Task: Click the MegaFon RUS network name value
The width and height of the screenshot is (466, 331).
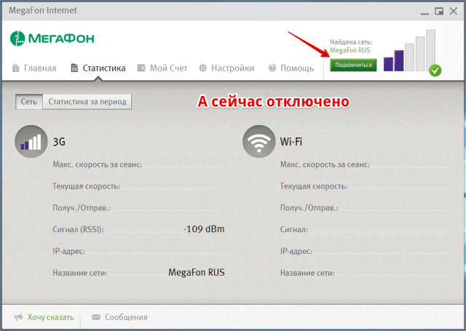Action: (x=197, y=272)
